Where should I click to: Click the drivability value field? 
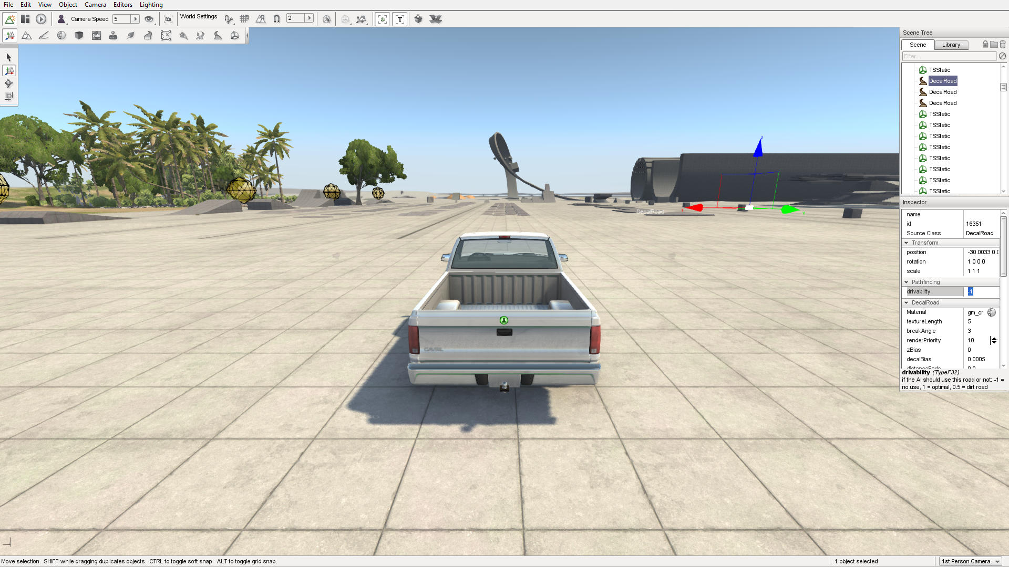tap(982, 291)
